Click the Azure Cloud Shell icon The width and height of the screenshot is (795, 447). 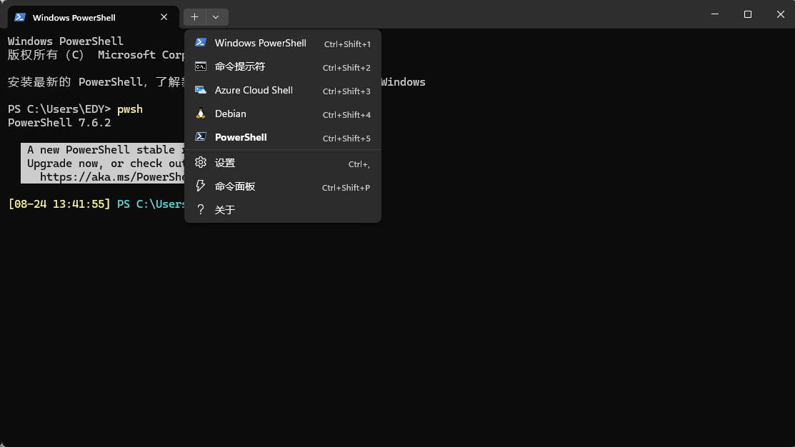click(201, 90)
